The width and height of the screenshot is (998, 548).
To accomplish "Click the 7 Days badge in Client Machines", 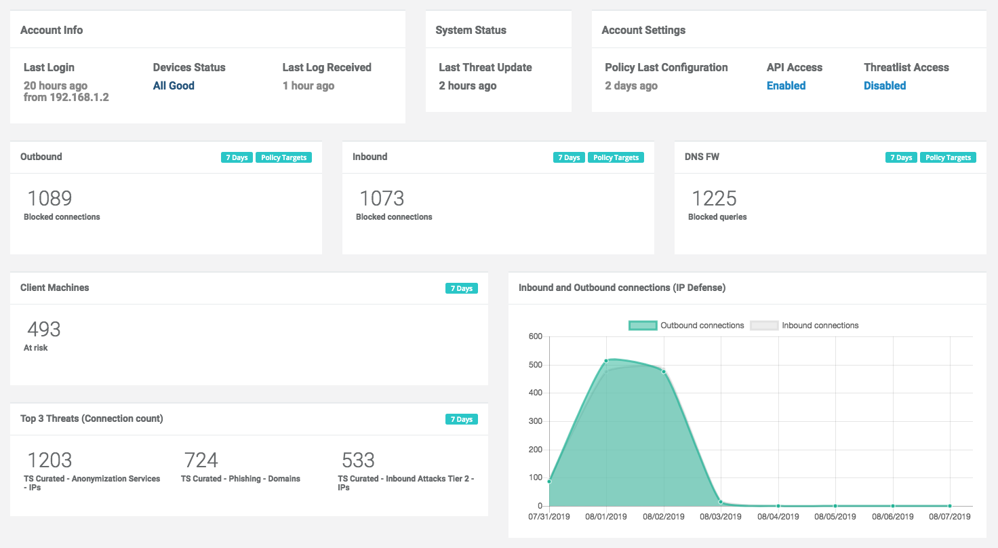I will (461, 288).
